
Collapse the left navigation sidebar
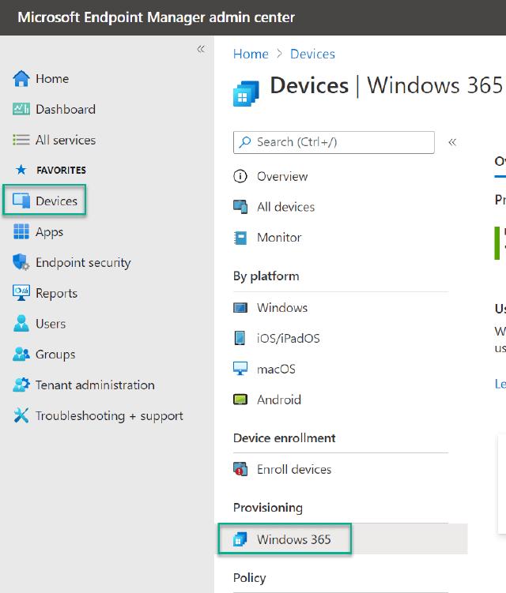click(x=201, y=49)
